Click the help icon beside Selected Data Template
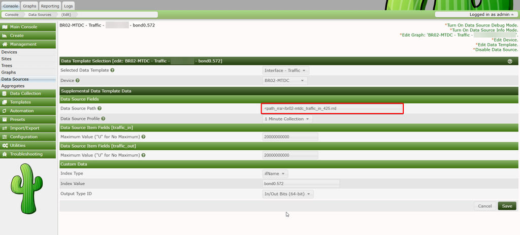Screen dimensions: 520x235 (112, 70)
